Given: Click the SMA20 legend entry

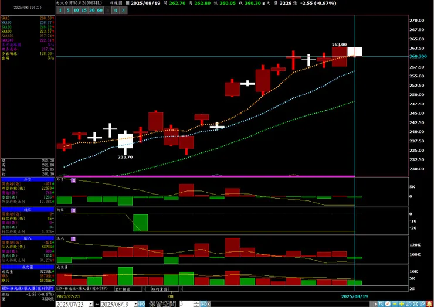Looking at the screenshot, I should (28, 27).
